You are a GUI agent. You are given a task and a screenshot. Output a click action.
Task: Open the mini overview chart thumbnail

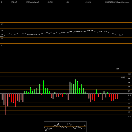65,126
